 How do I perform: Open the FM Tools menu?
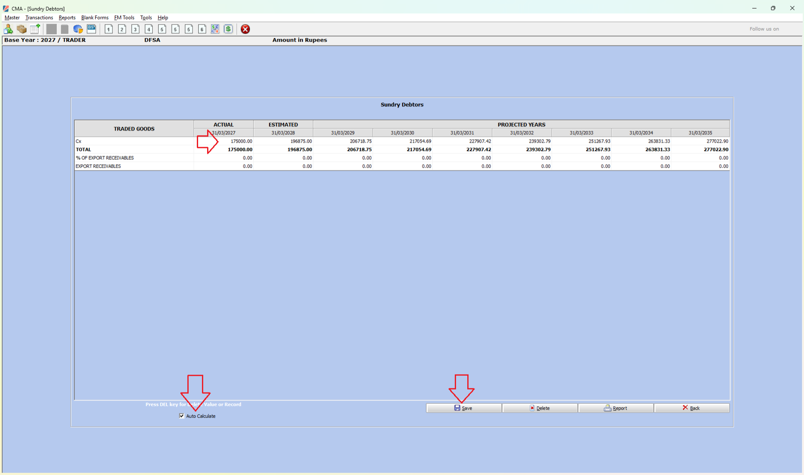click(x=124, y=18)
